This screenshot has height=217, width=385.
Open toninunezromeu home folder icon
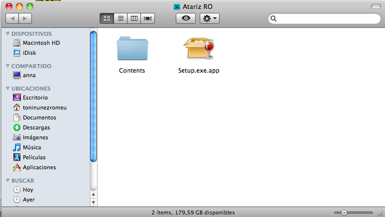[x=17, y=108]
